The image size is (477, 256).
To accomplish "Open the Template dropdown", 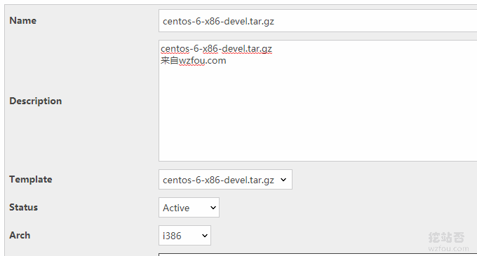I will click(225, 180).
